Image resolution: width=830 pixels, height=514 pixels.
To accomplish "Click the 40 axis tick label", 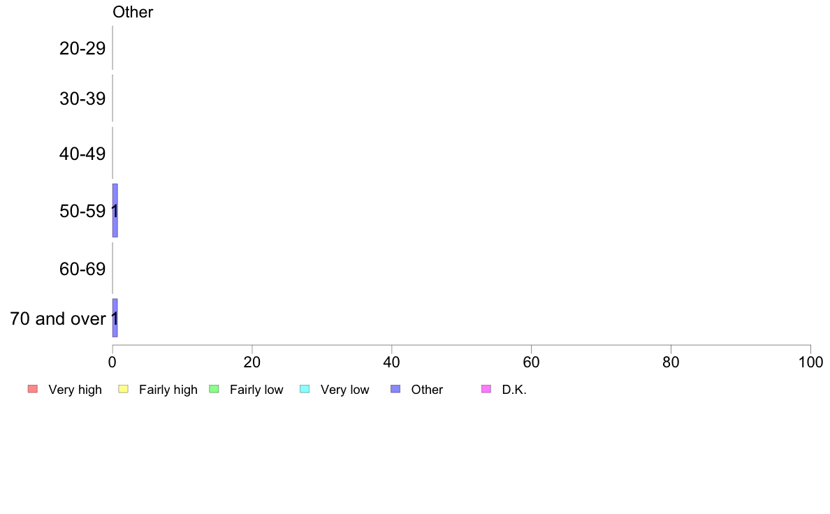I will click(x=392, y=362).
